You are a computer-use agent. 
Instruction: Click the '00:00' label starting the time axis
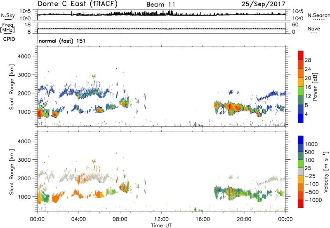tap(37, 219)
